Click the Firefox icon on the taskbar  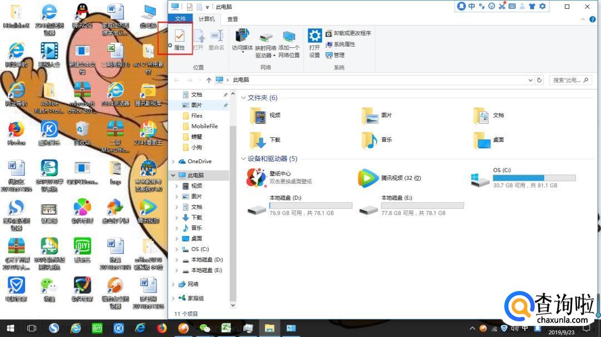(x=162, y=328)
